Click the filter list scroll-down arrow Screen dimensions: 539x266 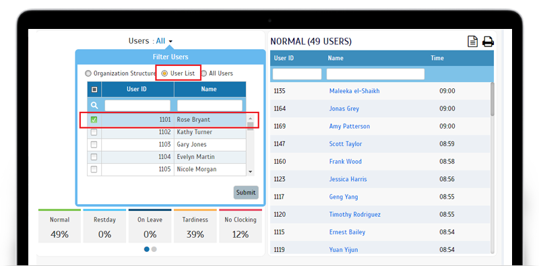(250, 172)
